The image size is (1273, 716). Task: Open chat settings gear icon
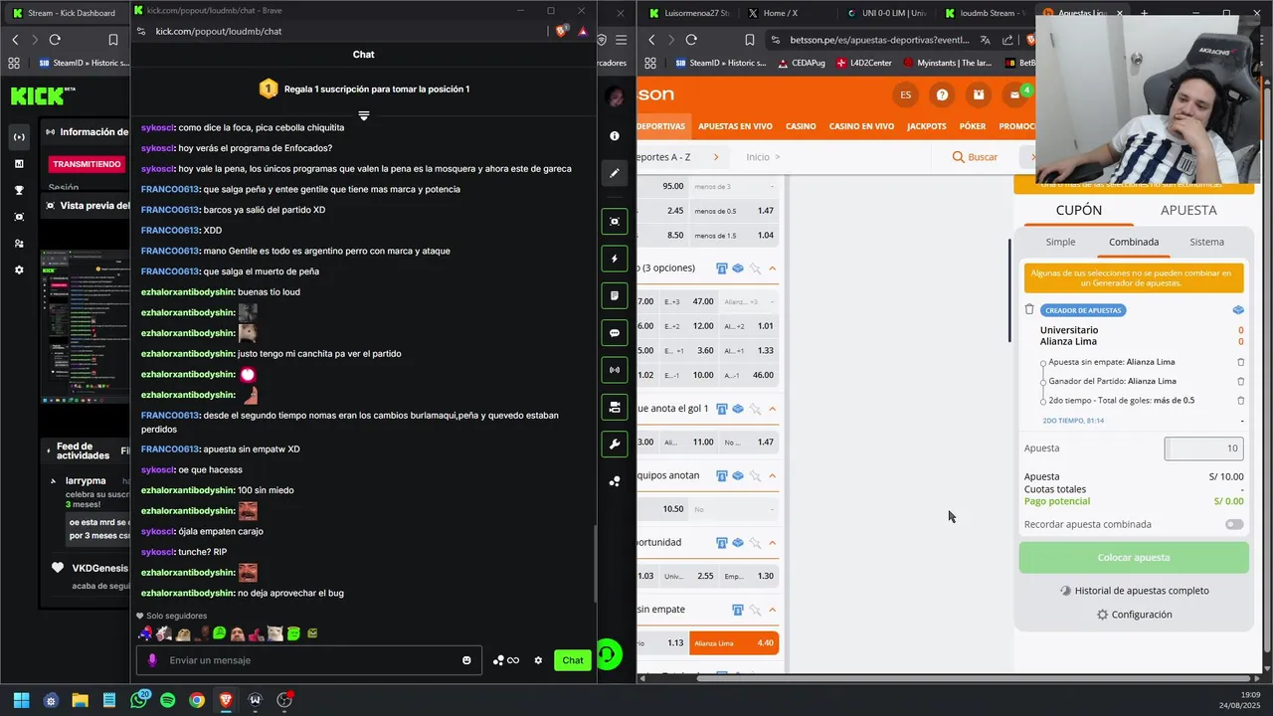(538, 660)
